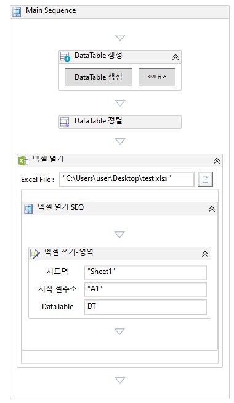Click the bottom drop arrow below 엑셀 열기
The image size is (234, 403).
pyautogui.click(x=120, y=380)
